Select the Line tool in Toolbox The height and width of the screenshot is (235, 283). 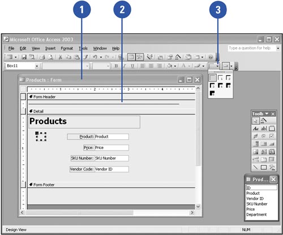point(256,167)
